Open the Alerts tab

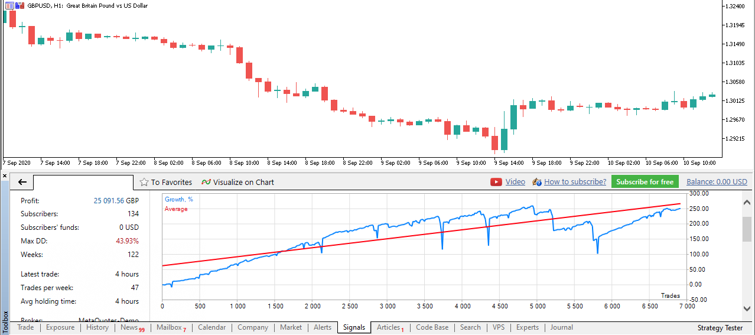pyautogui.click(x=323, y=327)
